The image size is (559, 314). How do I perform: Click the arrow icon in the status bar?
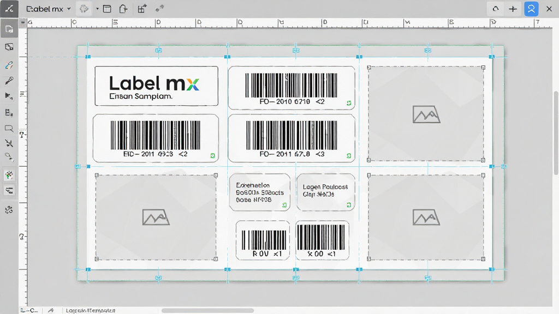[x=51, y=310]
